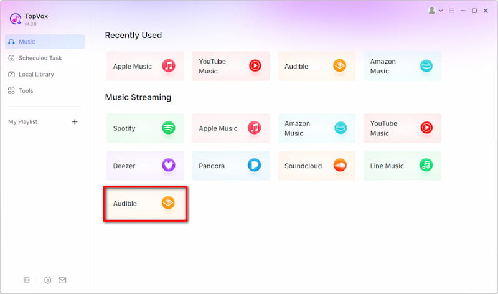This screenshot has width=498, height=294.
Task: Open the hamburger menu in title bar
Action: point(451,11)
